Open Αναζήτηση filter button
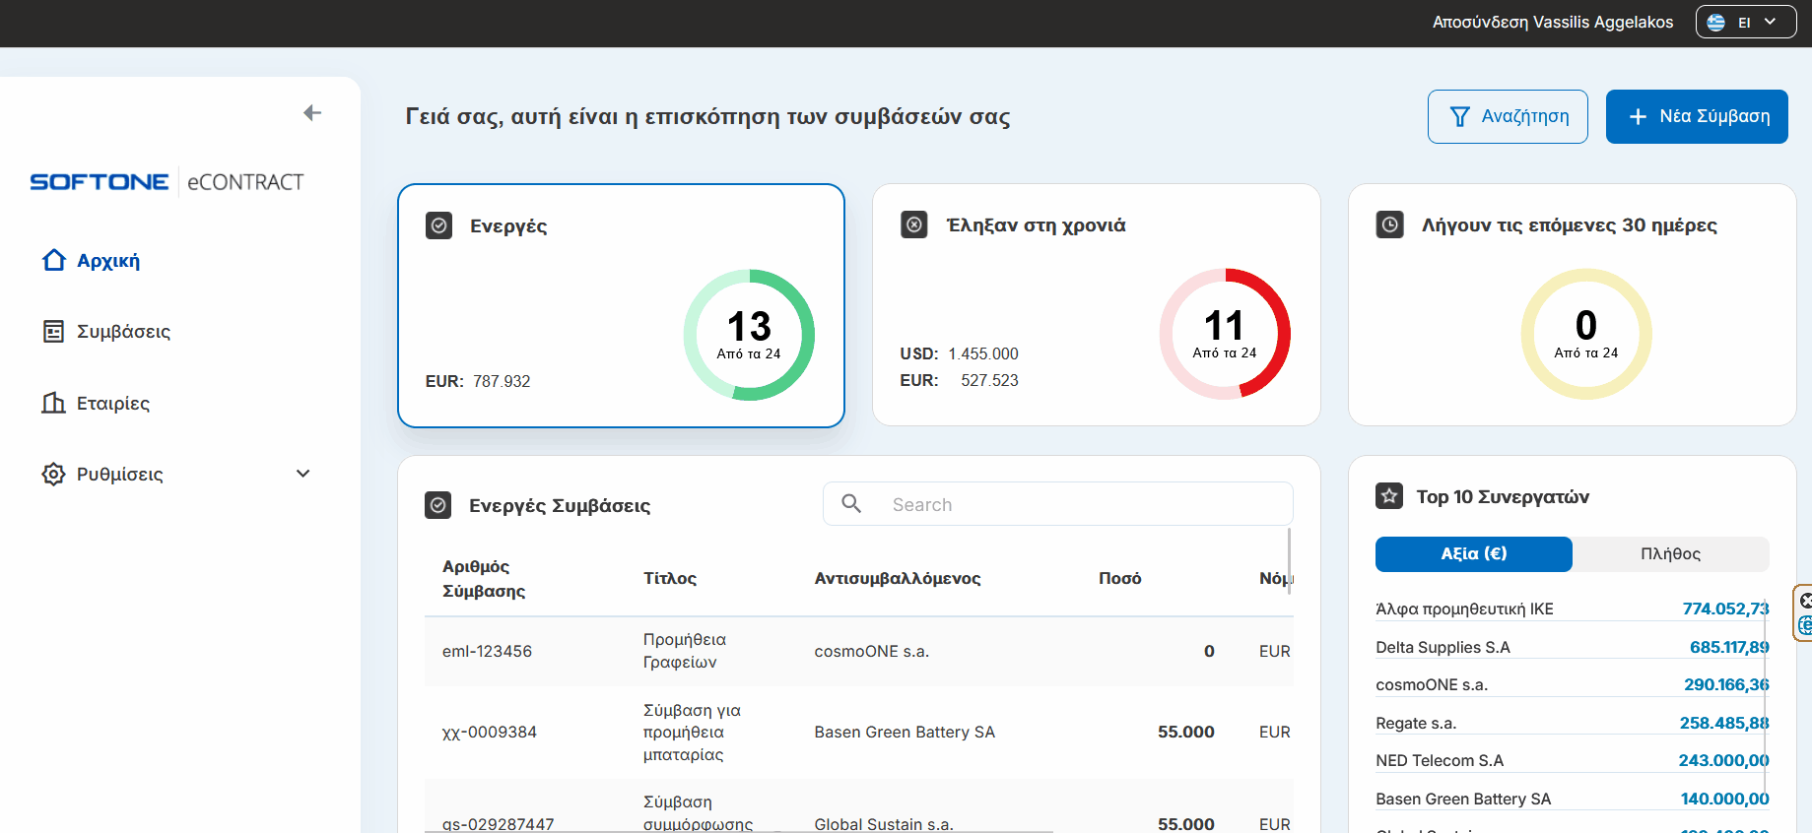The image size is (1812, 833). 1508,116
